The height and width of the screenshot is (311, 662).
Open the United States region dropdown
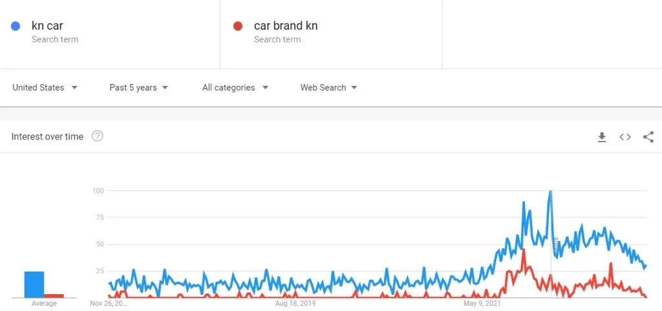click(x=45, y=88)
